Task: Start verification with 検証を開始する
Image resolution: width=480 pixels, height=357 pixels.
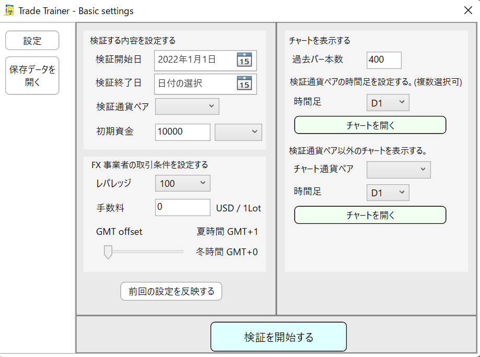Action: click(x=278, y=337)
